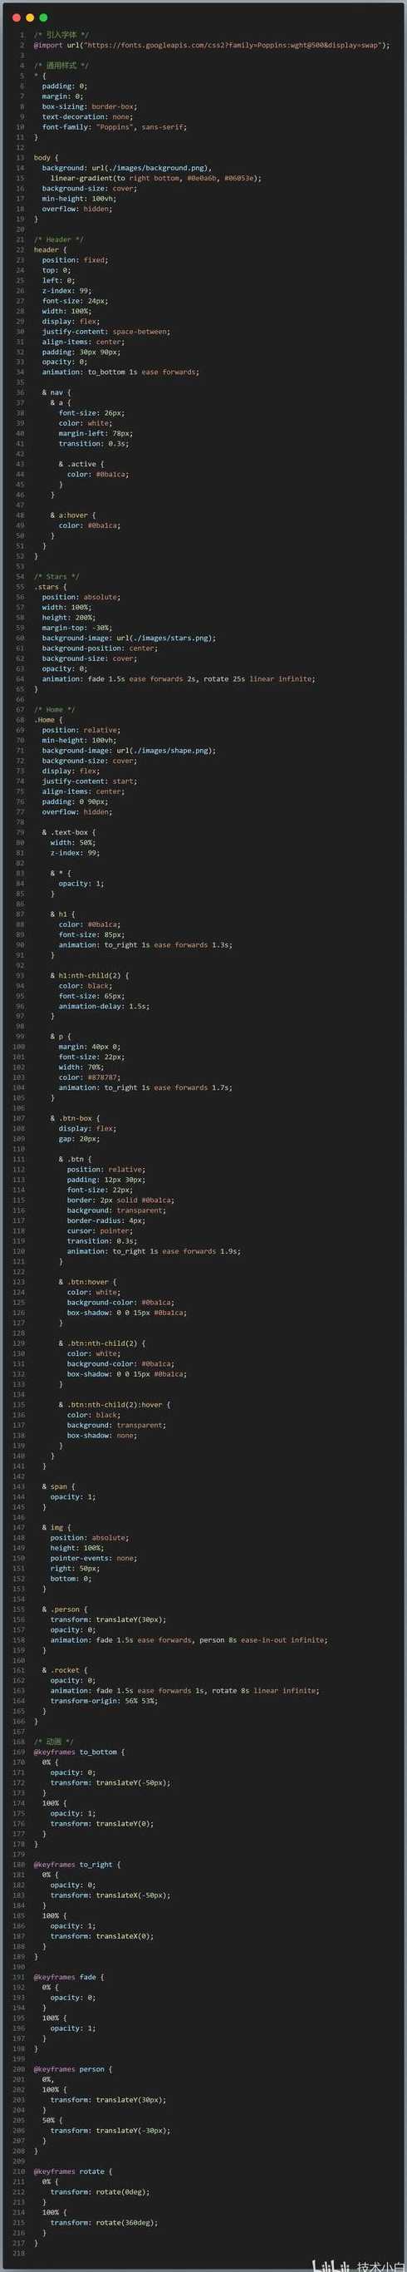This screenshot has height=2272, width=407.
Task: Click the '/* Home */' comment
Action: 55,709
